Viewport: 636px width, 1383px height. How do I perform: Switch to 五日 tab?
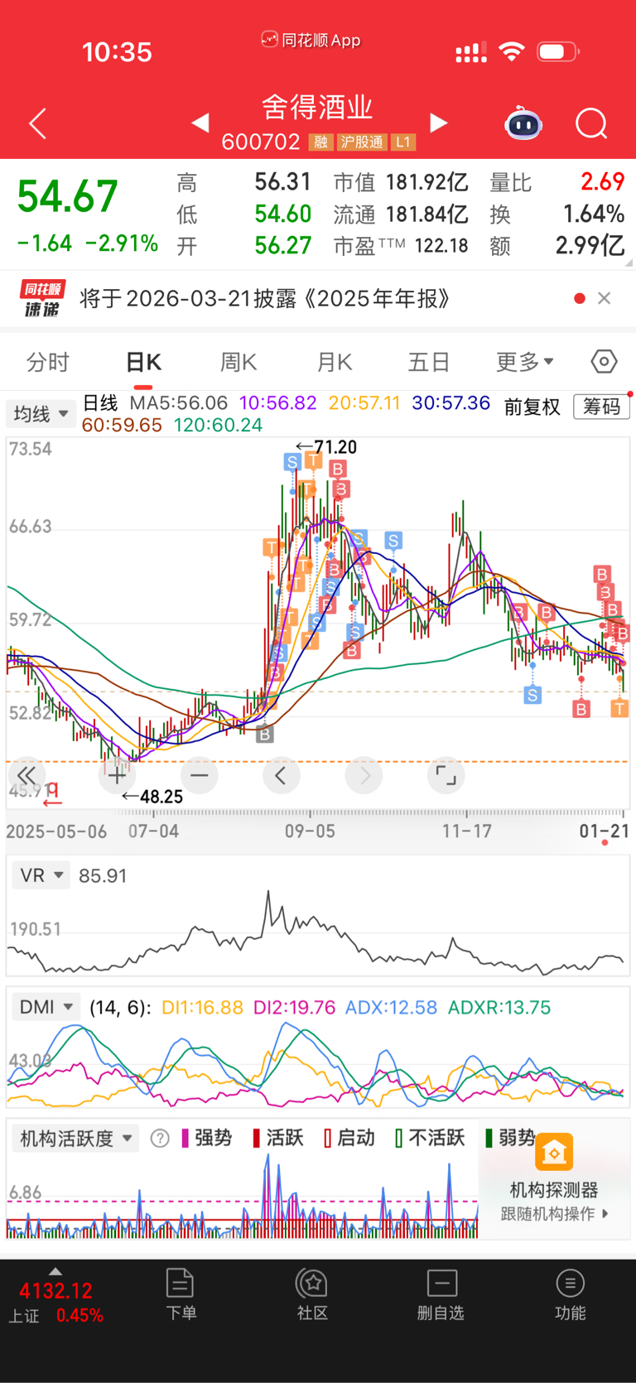tap(429, 363)
